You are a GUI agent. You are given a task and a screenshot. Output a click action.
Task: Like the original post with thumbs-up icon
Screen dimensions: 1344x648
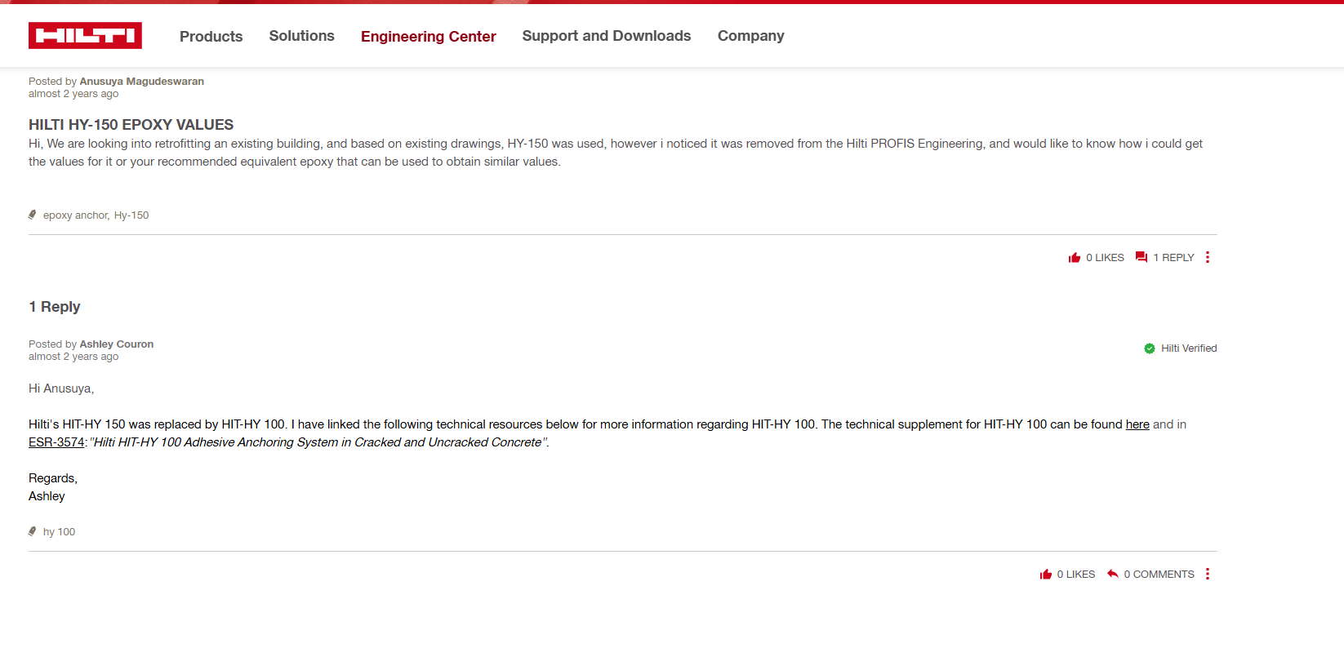point(1074,258)
